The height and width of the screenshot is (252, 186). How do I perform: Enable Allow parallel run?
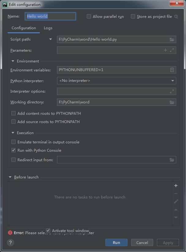click(89, 16)
